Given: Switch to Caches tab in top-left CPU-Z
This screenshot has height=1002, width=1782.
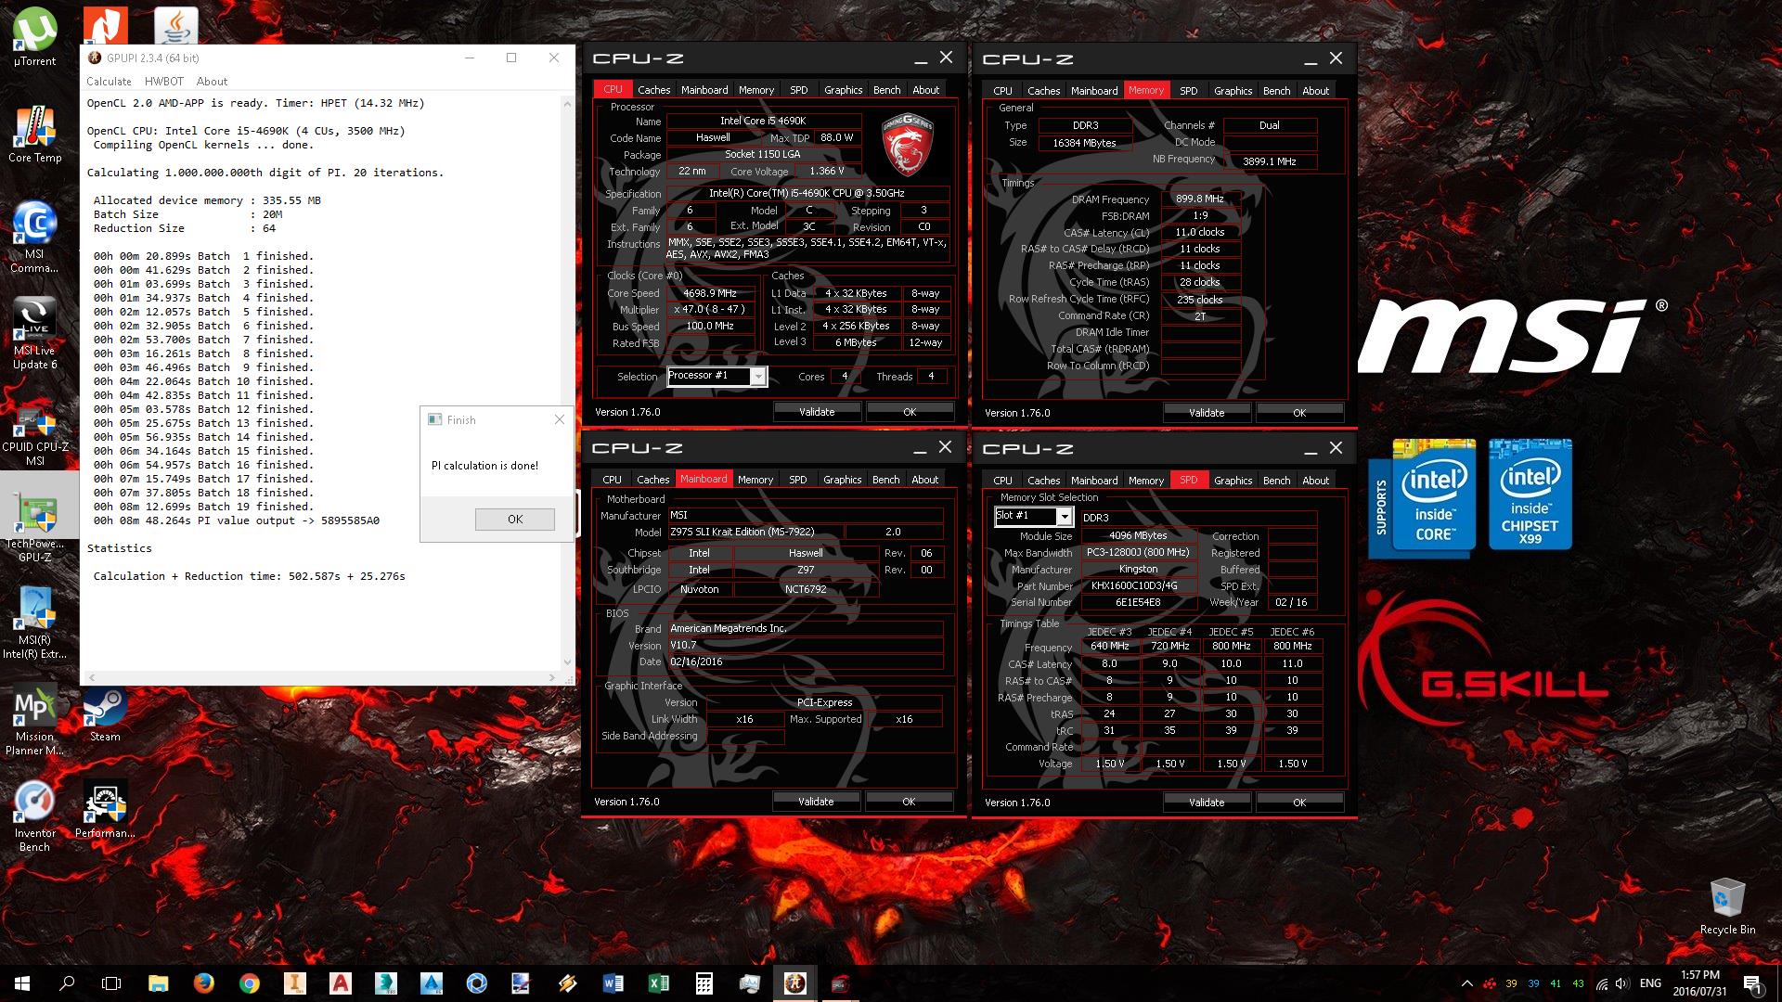Looking at the screenshot, I should pos(653,90).
